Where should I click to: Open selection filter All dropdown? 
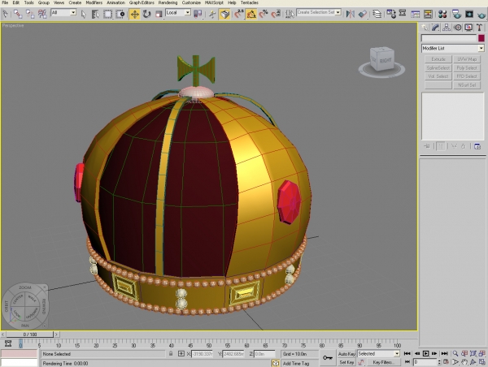pos(73,12)
